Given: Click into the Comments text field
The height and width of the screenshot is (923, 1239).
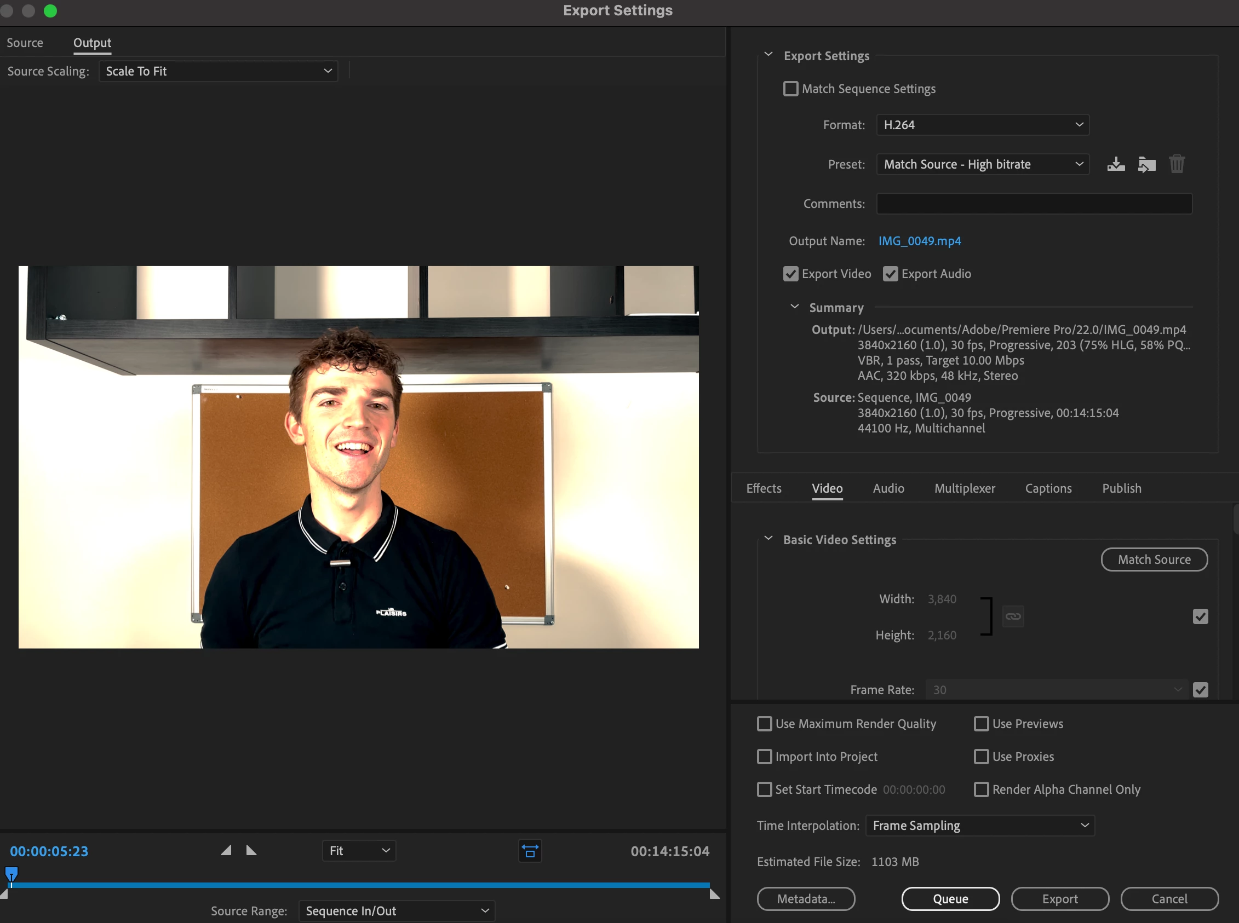Looking at the screenshot, I should coord(1034,204).
